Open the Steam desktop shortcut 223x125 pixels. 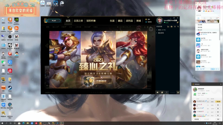point(10,88)
